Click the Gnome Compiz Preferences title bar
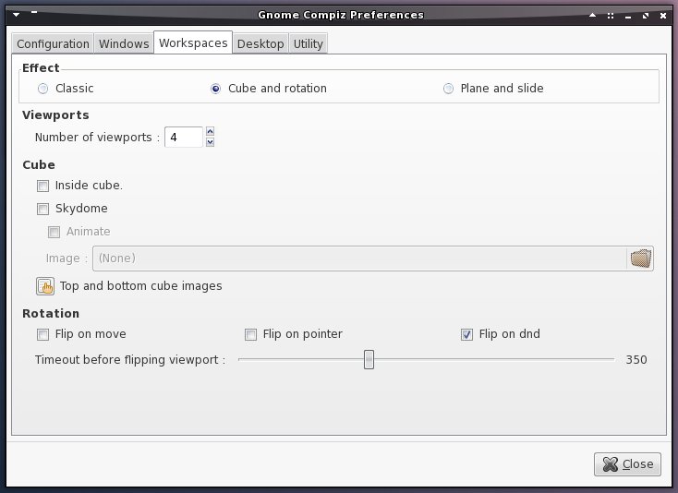678x493 pixels. pos(340,15)
